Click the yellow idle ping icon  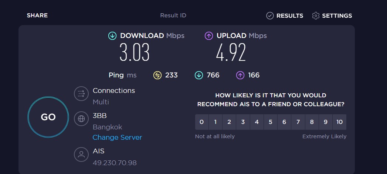(x=157, y=75)
